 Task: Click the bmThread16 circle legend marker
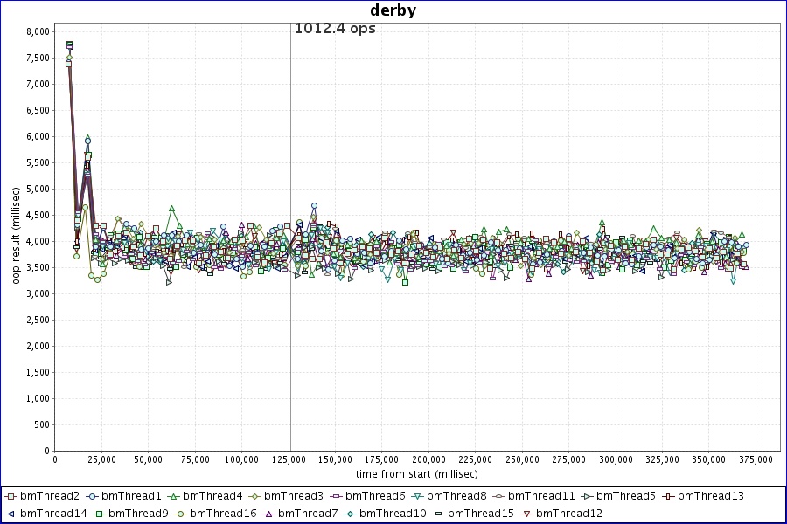coord(180,514)
